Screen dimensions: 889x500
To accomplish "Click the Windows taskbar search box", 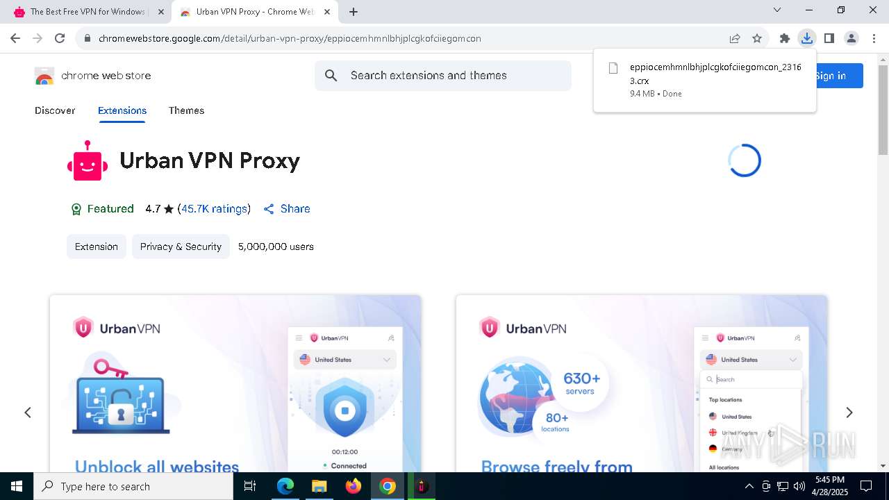I will 133,486.
